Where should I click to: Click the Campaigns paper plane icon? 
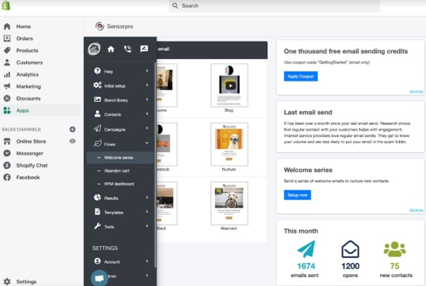tap(97, 129)
